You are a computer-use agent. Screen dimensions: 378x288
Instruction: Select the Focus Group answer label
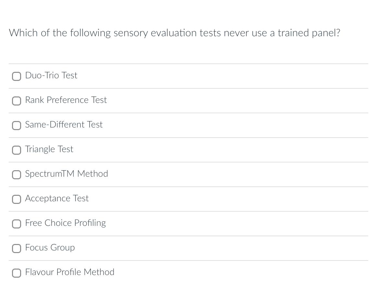pyautogui.click(x=50, y=248)
